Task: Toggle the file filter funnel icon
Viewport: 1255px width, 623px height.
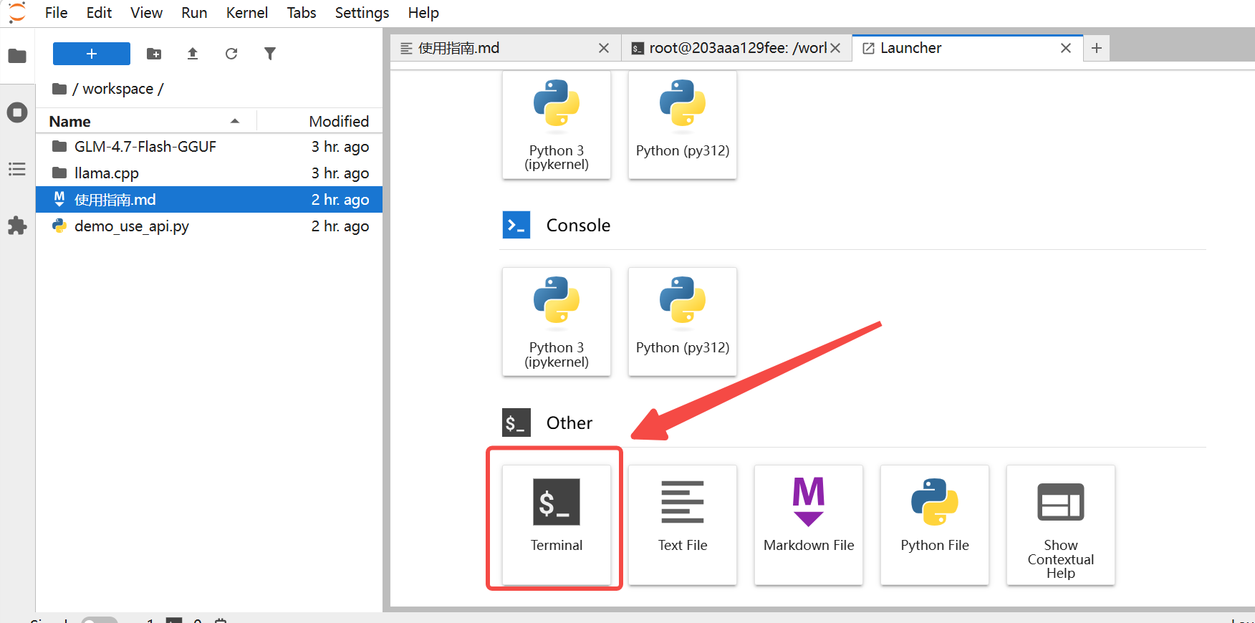Action: [x=270, y=54]
